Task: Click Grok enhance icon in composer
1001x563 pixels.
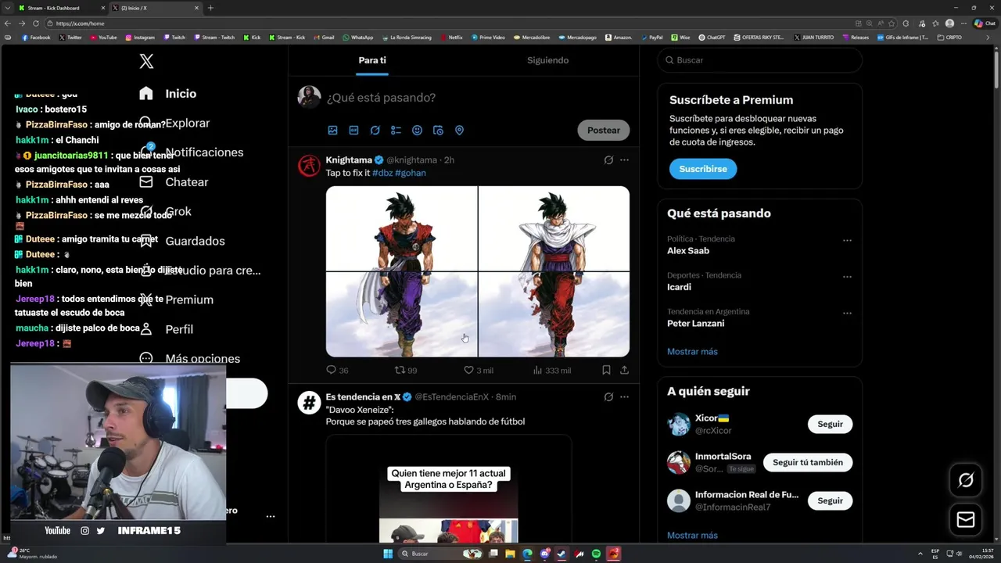Action: click(375, 131)
